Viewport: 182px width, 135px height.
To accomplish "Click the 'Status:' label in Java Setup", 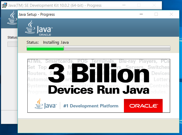I will point(33,42).
